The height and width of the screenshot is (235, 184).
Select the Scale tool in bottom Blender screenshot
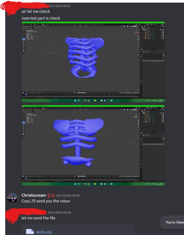[24, 125]
